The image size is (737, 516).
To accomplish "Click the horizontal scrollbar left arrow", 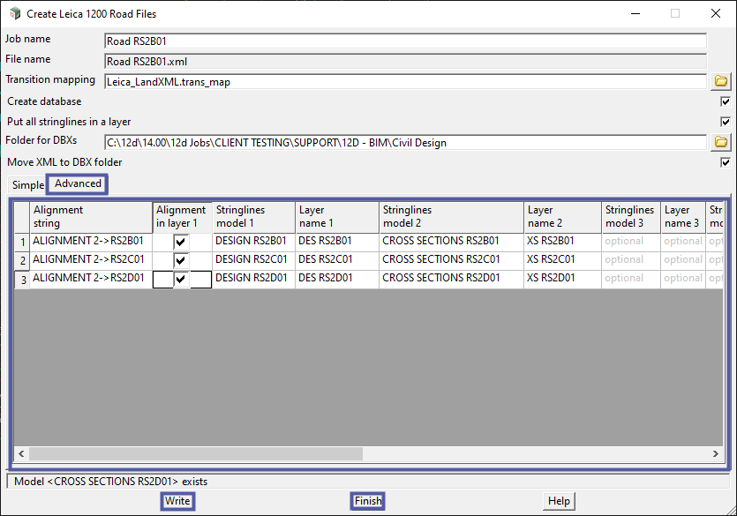I will (21, 453).
